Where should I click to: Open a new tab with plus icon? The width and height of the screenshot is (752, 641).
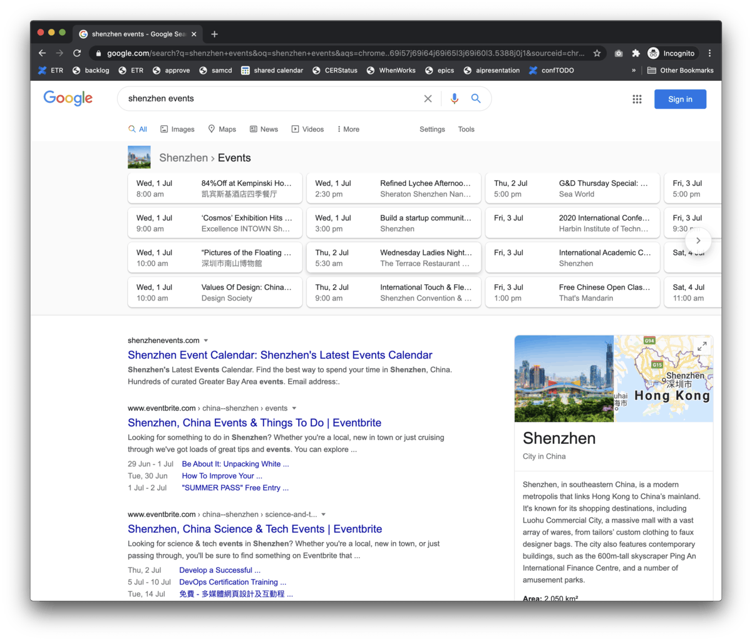click(x=214, y=34)
